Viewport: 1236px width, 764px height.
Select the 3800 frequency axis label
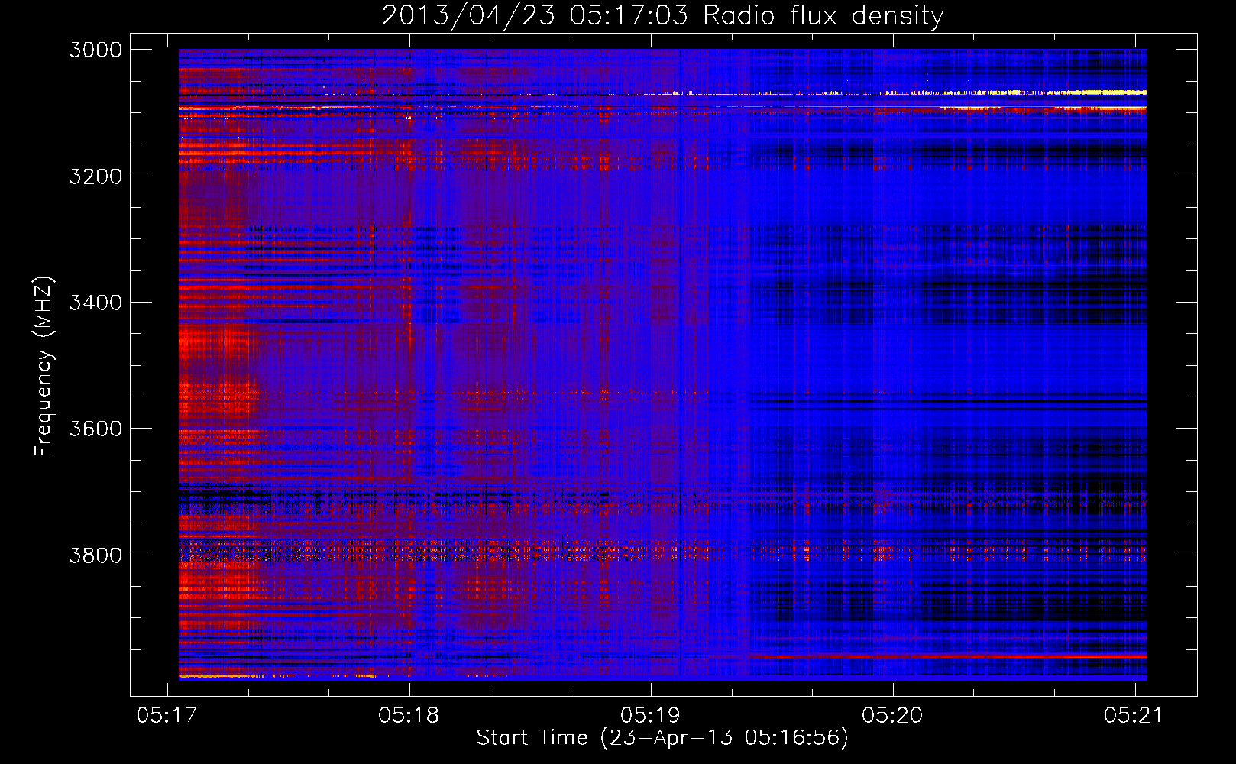pos(95,555)
